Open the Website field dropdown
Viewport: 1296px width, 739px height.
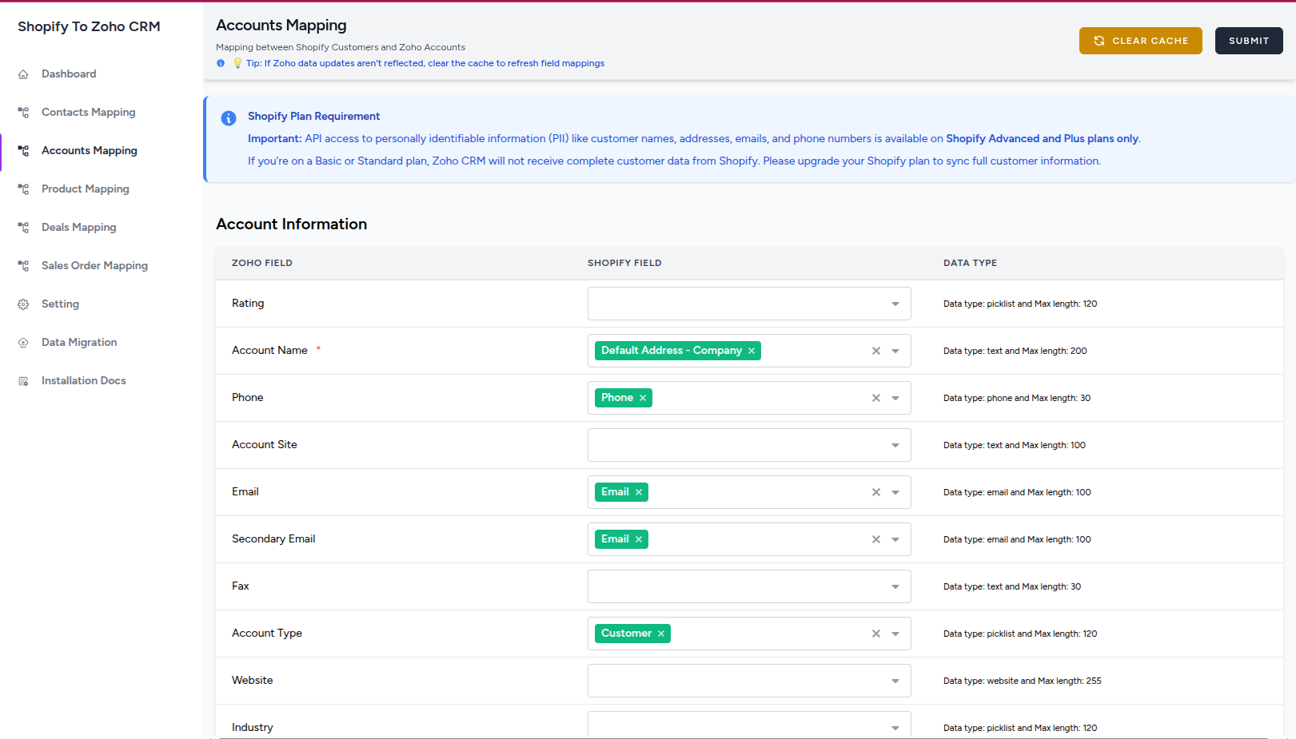point(895,680)
